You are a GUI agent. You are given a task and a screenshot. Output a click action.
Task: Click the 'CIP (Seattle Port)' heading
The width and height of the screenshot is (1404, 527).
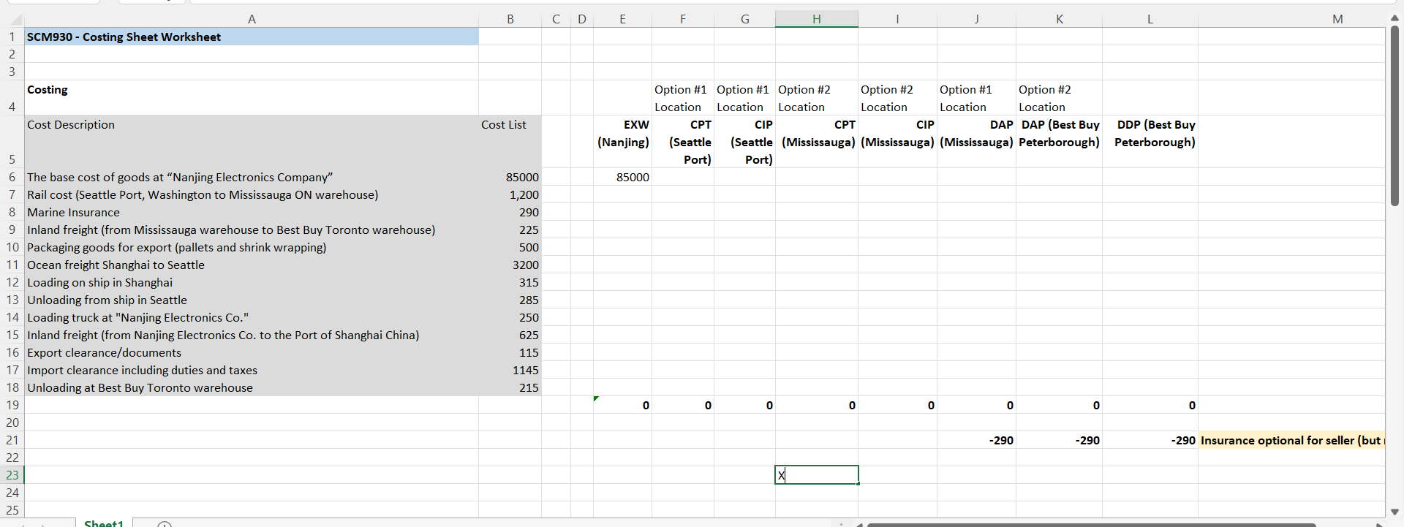tap(744, 142)
